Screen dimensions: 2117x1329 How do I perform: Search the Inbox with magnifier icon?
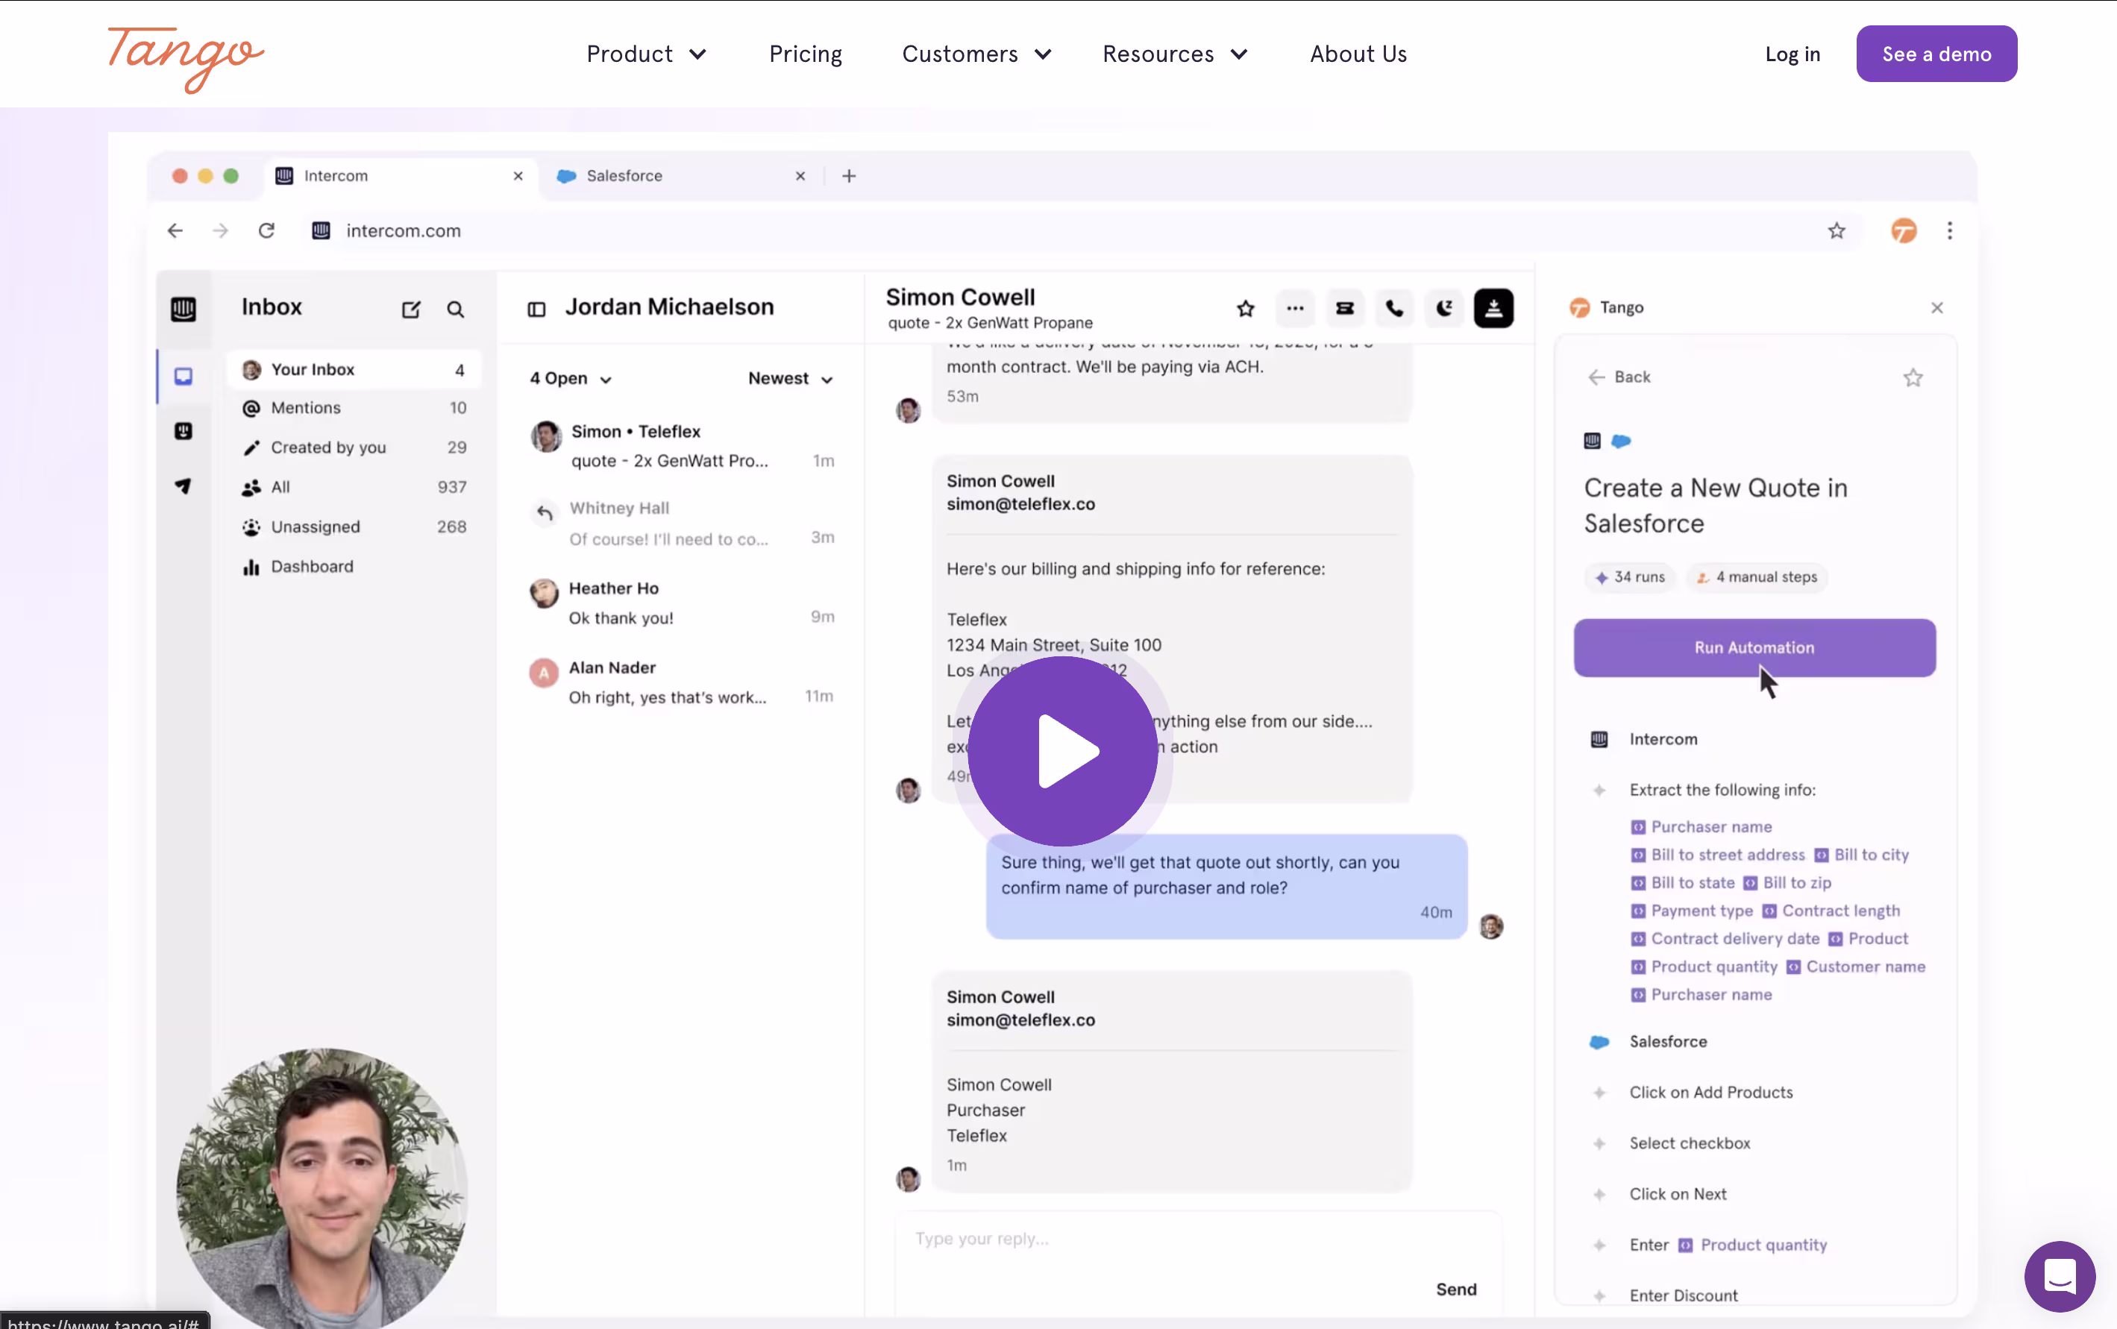pyautogui.click(x=454, y=309)
